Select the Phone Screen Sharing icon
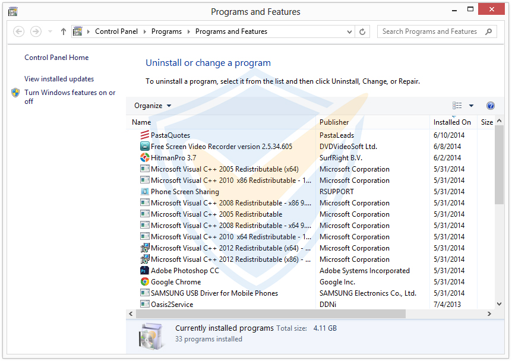512x361 pixels. (144, 192)
